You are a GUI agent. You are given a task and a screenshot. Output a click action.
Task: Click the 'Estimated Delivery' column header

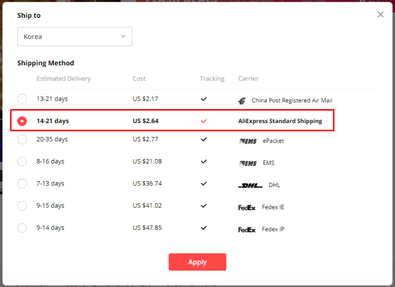(64, 79)
